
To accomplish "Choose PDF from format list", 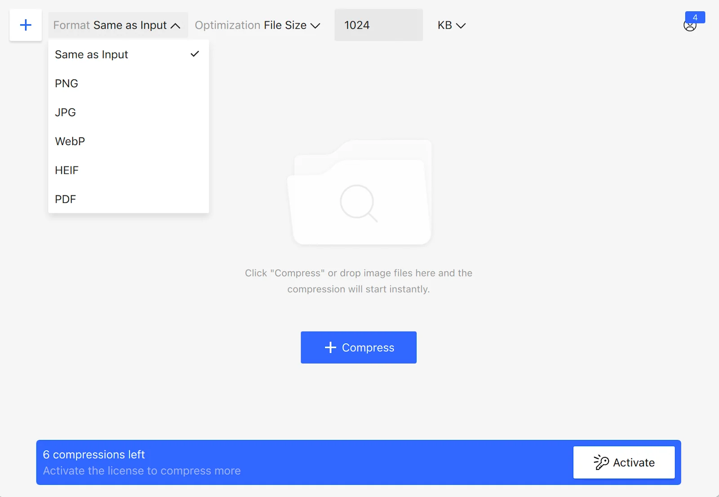I will 129,199.
